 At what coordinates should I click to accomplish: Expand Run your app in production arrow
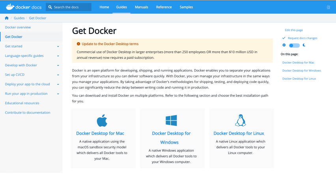(58, 94)
